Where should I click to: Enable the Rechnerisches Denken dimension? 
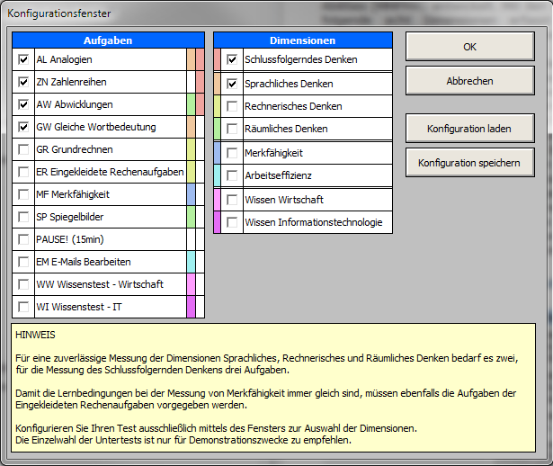pyautogui.click(x=233, y=106)
